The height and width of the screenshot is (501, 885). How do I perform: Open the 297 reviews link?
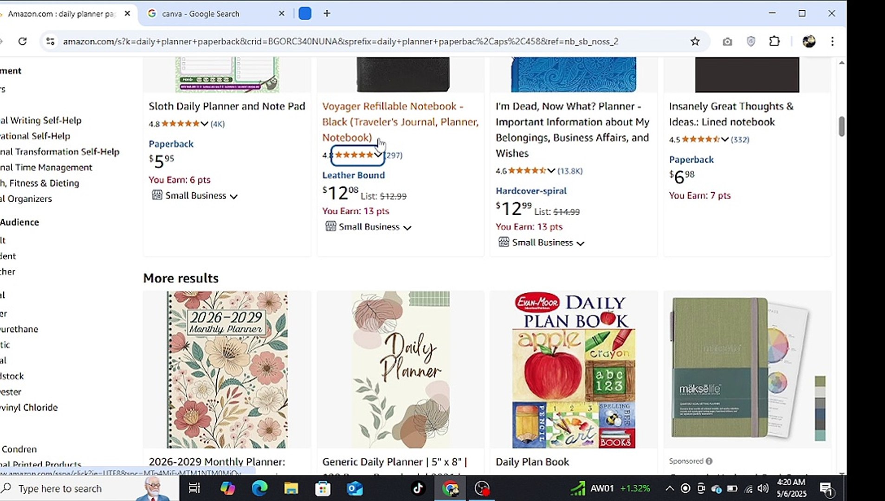pyautogui.click(x=394, y=155)
